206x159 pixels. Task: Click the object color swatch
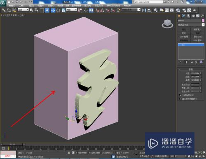203,20
